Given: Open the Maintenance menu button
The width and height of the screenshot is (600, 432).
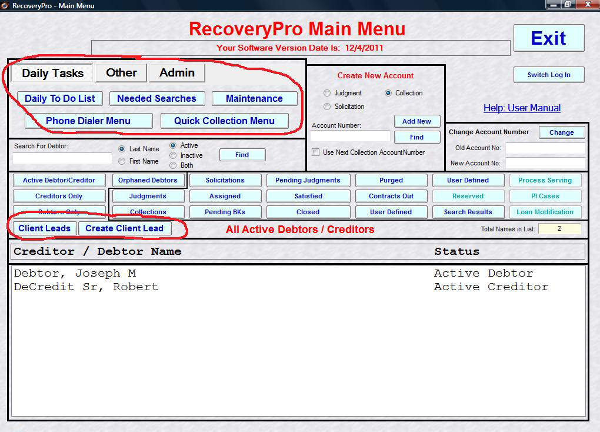Looking at the screenshot, I should point(255,98).
